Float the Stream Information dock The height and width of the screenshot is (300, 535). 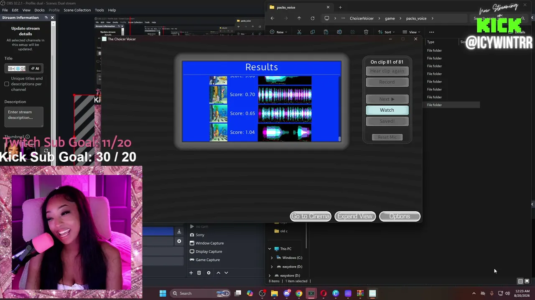click(46, 17)
